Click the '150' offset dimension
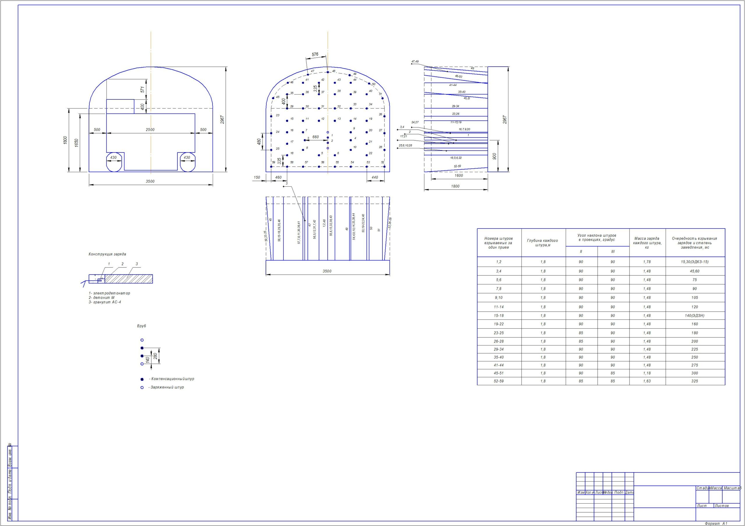Viewport: 745px width, 526px height. coord(257,177)
